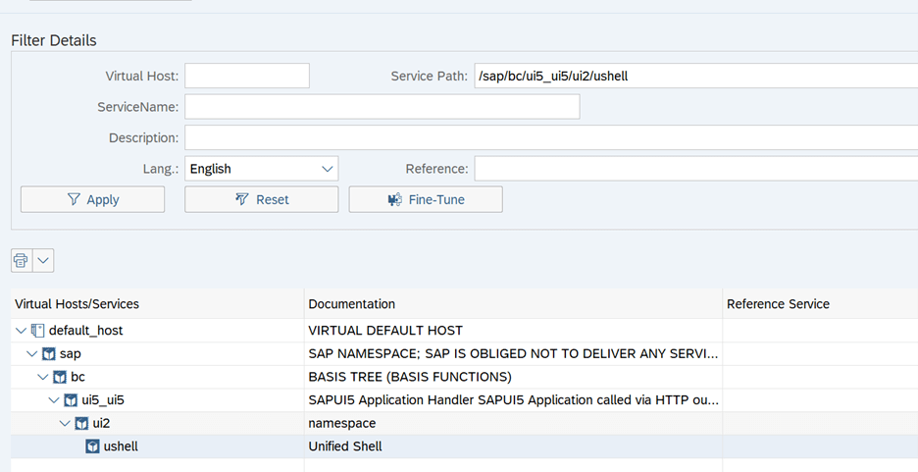Click the funnel icon on Apply button
The width and height of the screenshot is (918, 472).
[x=74, y=199]
